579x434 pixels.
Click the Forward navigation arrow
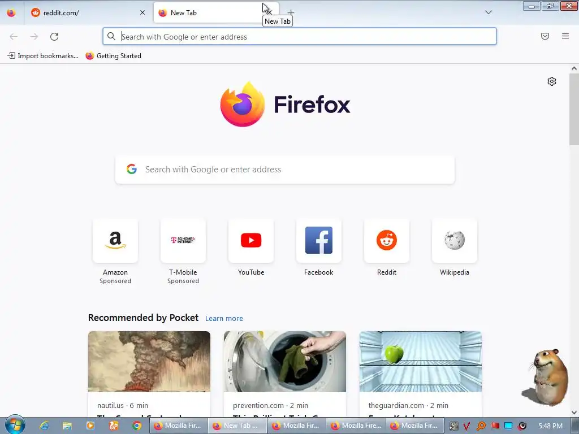pos(34,37)
